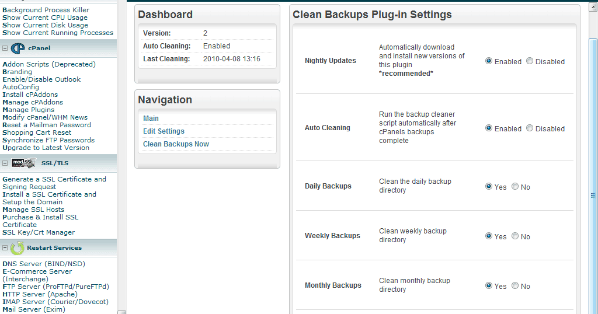Image resolution: width=598 pixels, height=314 pixels.
Task: Click the Dashboard heading
Action: pyautogui.click(x=165, y=15)
